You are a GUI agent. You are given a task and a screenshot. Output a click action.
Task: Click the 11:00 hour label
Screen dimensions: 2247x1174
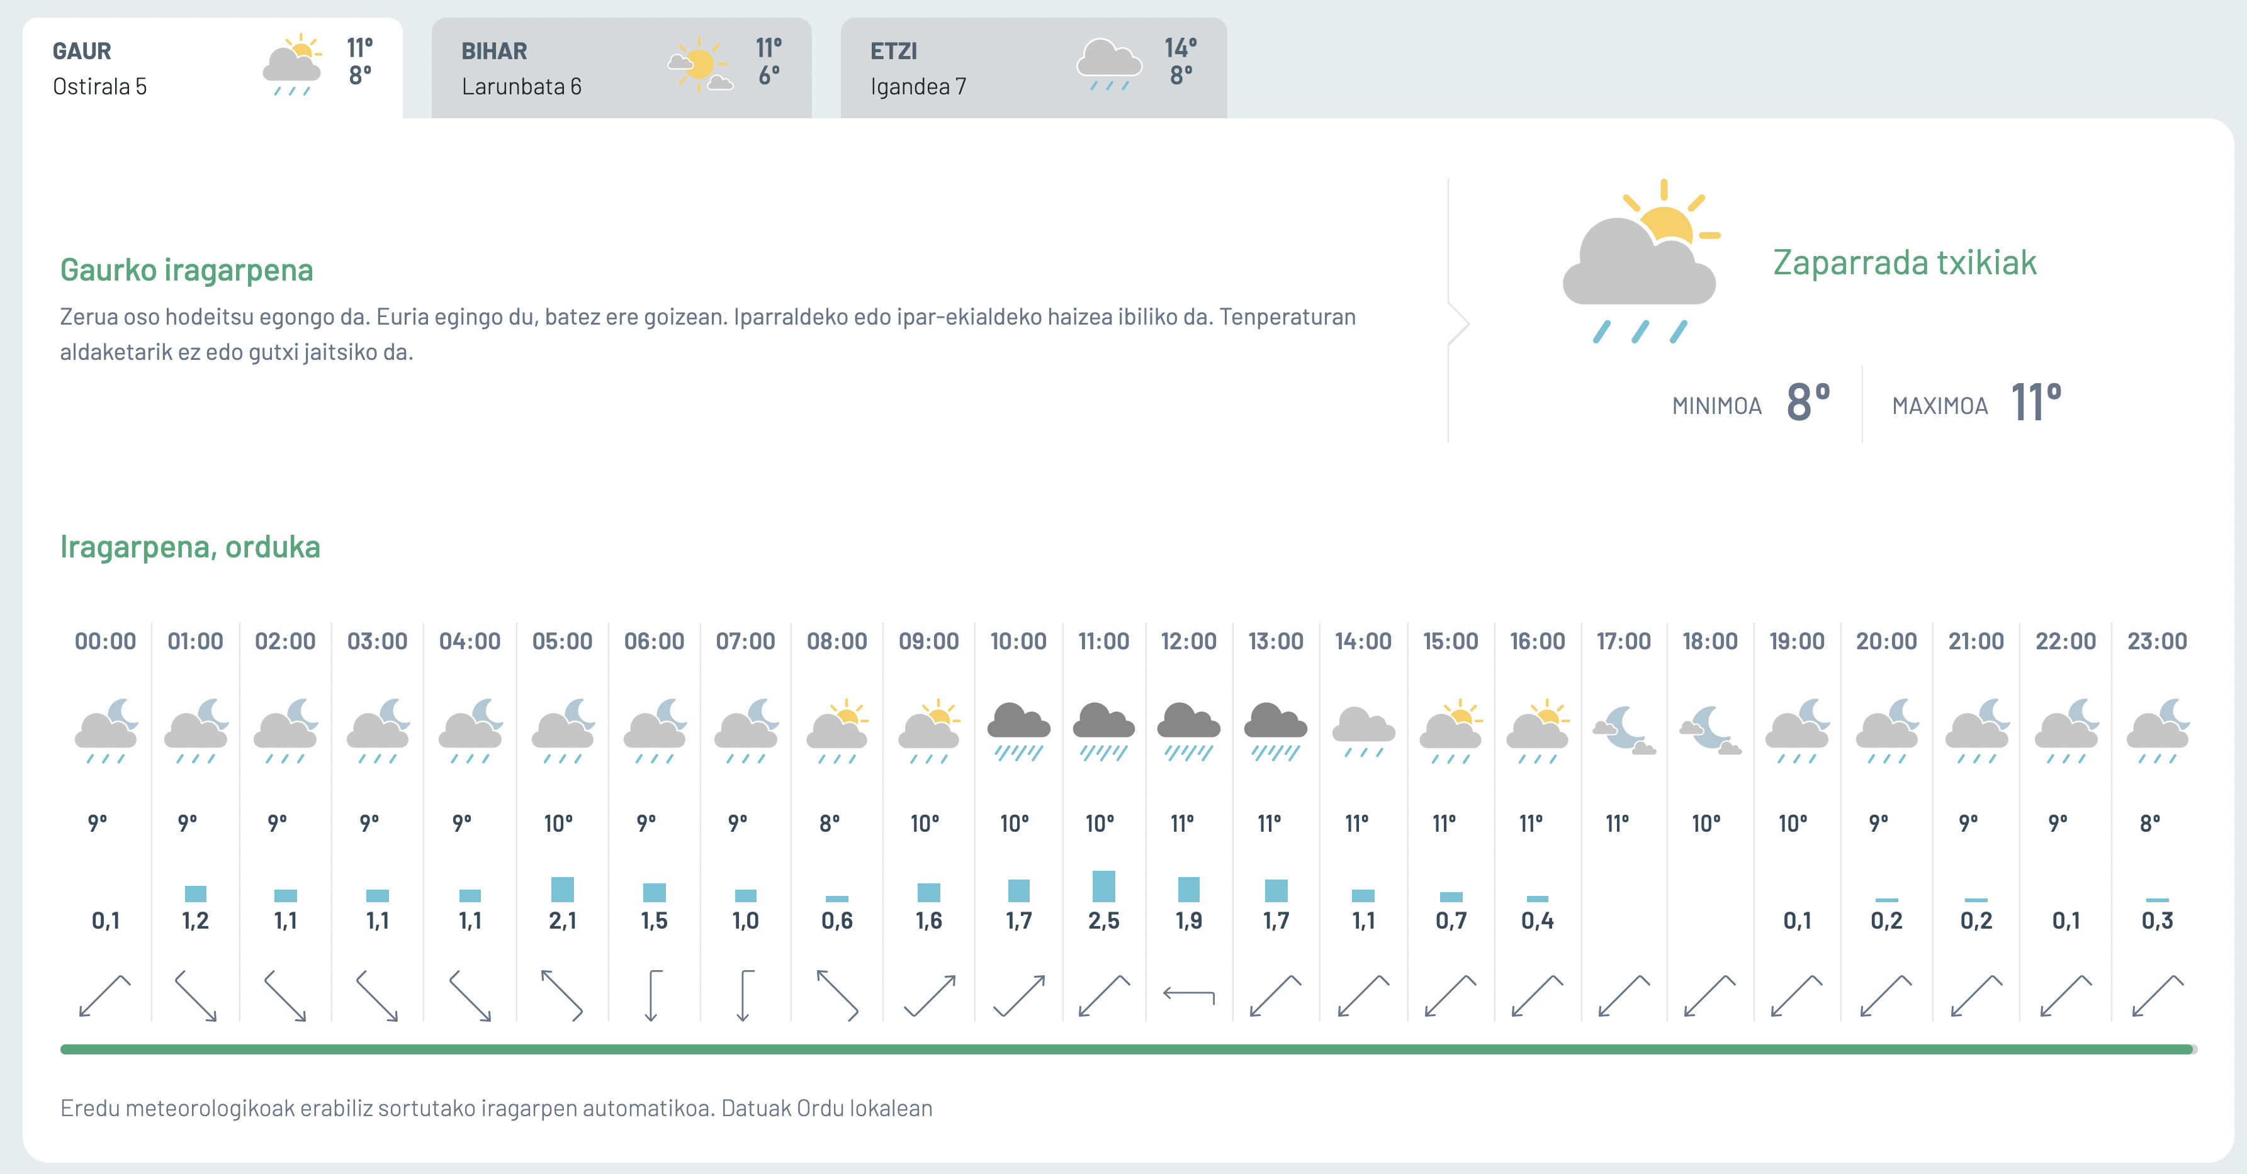1103,641
